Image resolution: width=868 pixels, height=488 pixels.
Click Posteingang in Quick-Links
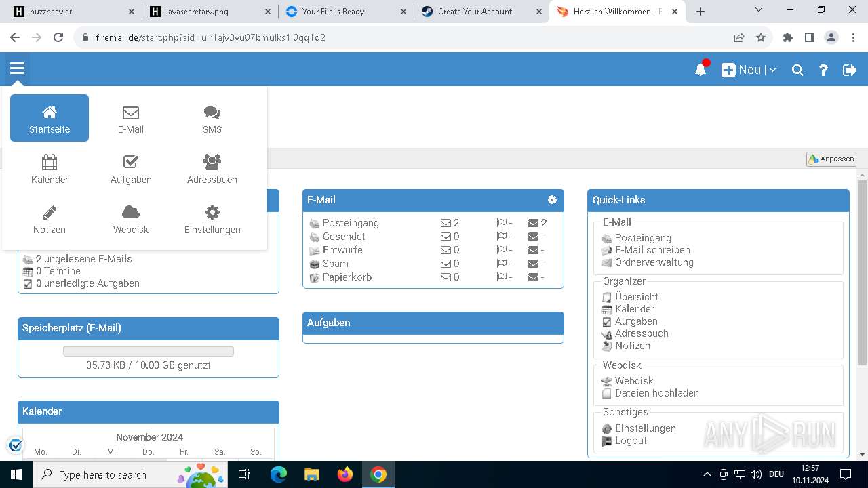pyautogui.click(x=643, y=238)
